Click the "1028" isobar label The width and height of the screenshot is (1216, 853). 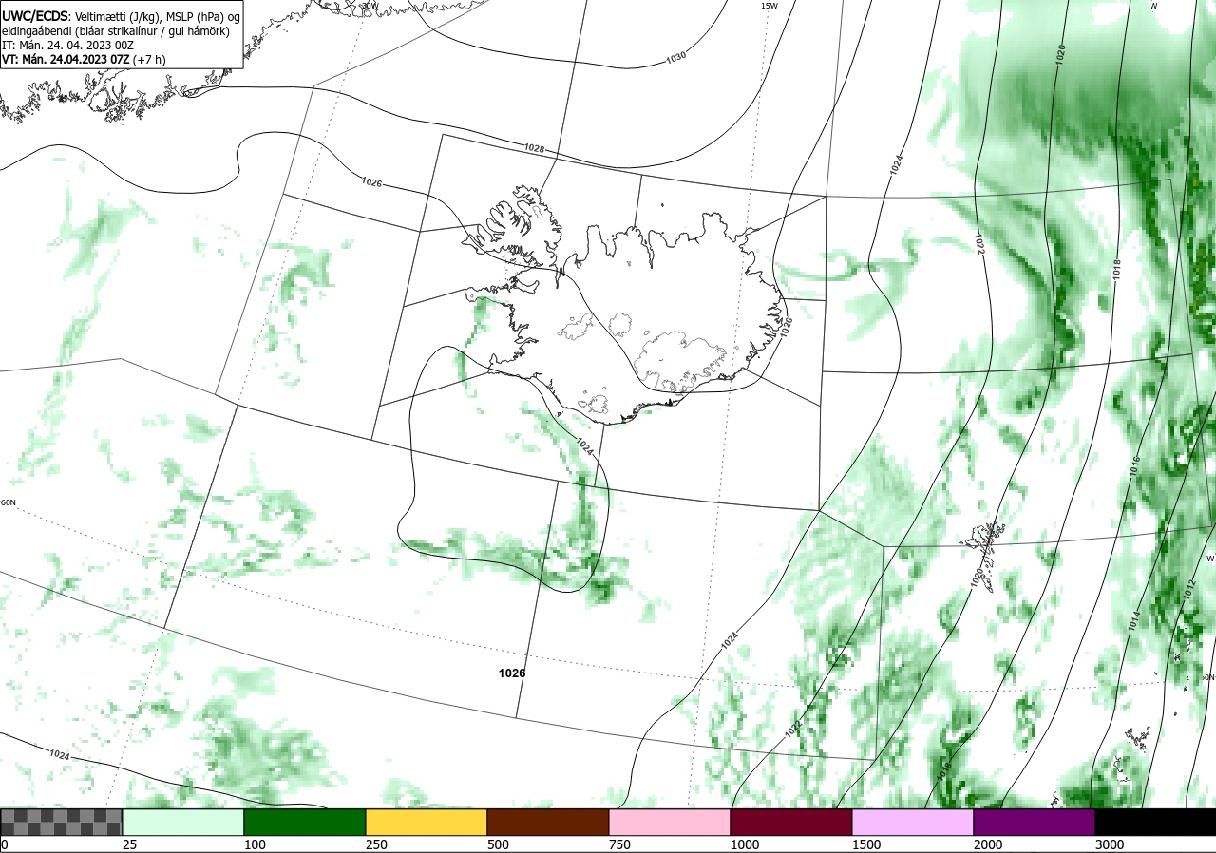pos(534,148)
